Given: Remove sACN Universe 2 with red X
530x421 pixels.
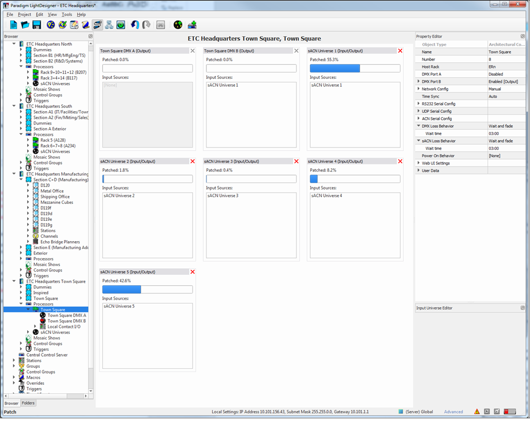Looking at the screenshot, I should (x=193, y=161).
